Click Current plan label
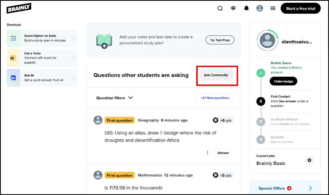Screen dimensions: 329x195 266,156
